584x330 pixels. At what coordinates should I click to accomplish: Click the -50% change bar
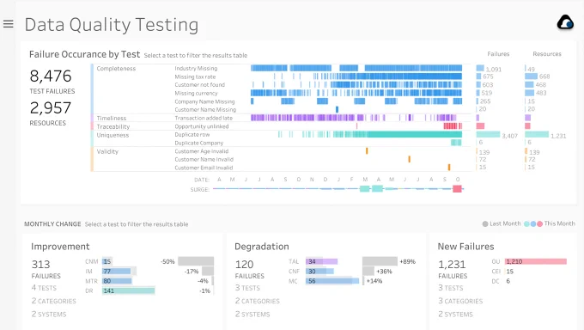[x=196, y=261]
